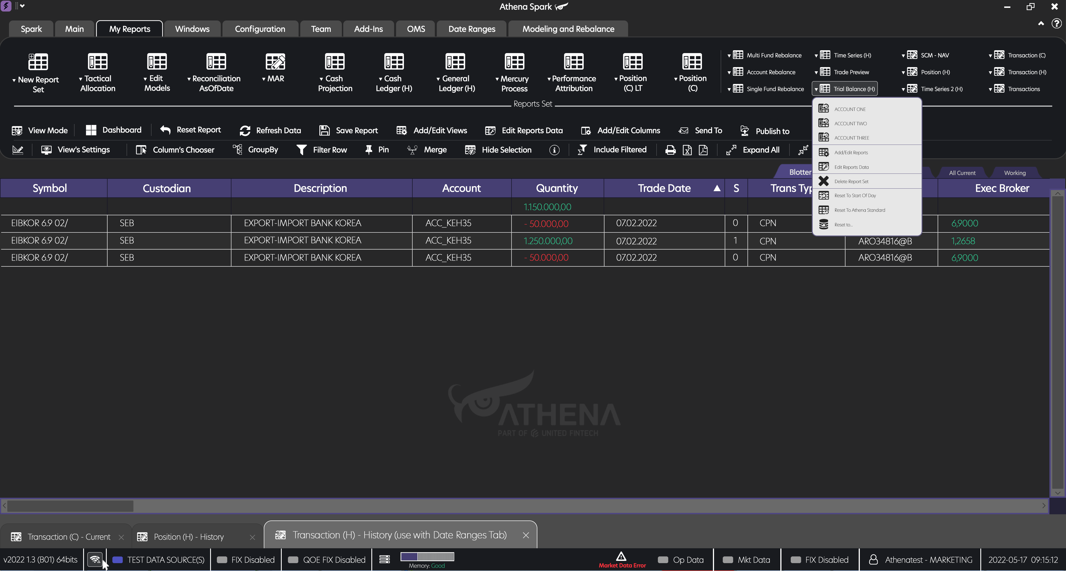Toggle Include Filtered data
The width and height of the screenshot is (1066, 571).
click(612, 150)
